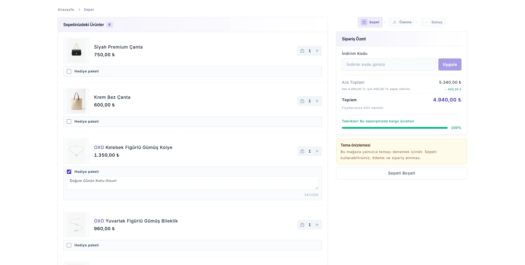The image size is (525, 265).
Task: Add one more Yuvarlak Figürlü Gümüş Bileklik
Action: coord(317,225)
